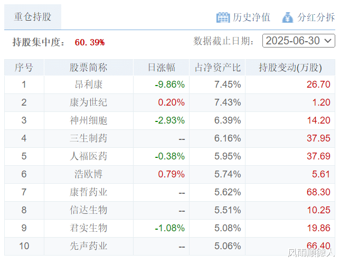Click the 26.70 holding change value

(318, 84)
